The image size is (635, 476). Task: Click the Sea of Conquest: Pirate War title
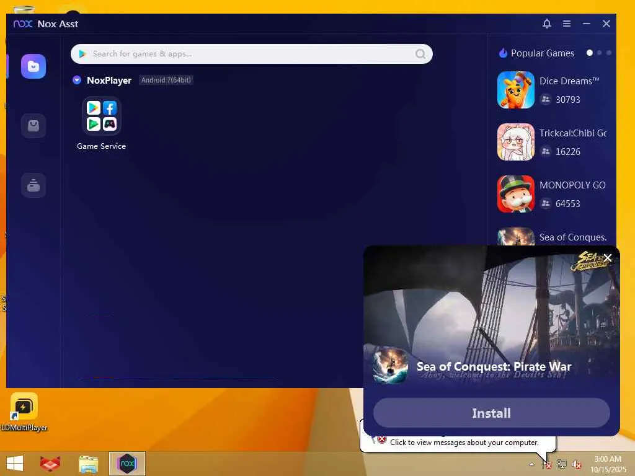[494, 366]
